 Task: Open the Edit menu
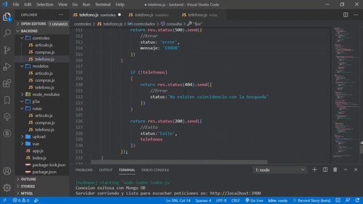[28, 5]
